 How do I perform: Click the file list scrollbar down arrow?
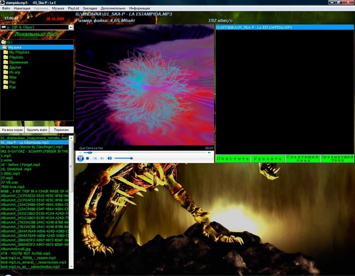(x=71, y=267)
